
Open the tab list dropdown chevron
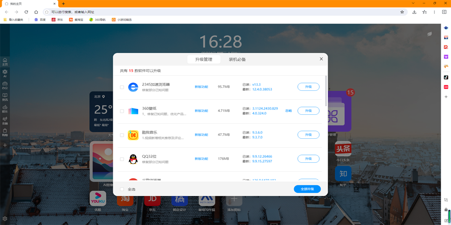(413, 3)
